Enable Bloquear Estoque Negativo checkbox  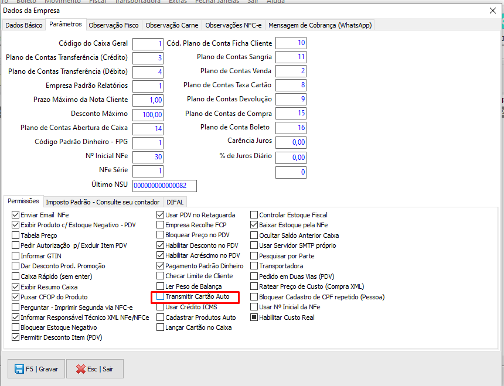16,327
